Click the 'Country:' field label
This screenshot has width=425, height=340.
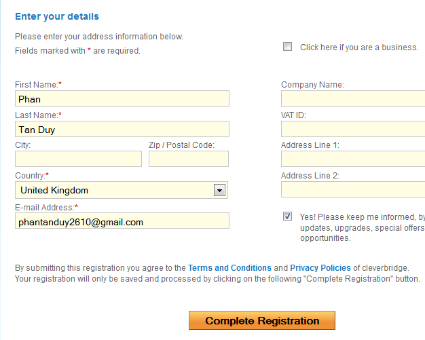(x=31, y=176)
